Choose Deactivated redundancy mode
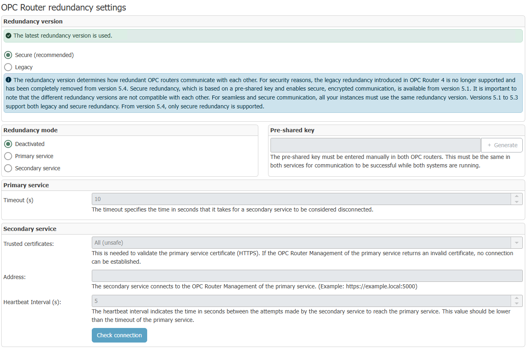The image size is (526, 349). (x=8, y=144)
